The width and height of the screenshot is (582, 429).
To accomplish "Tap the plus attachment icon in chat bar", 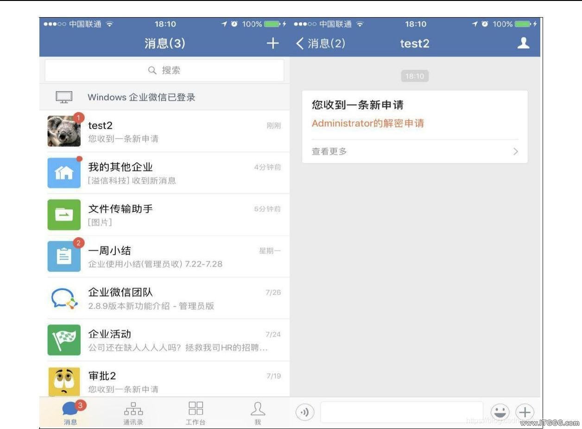I will coord(525,411).
